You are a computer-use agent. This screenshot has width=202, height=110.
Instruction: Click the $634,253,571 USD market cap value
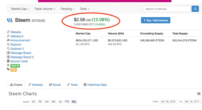tap(87, 40)
